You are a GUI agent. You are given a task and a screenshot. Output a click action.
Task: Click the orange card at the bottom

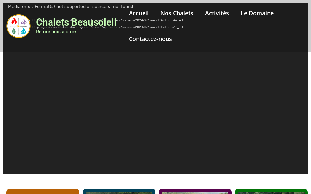[x=43, y=191]
